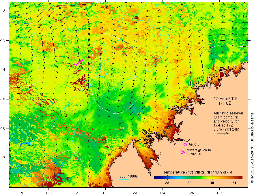Click the latitude axis label -12

[3, 11]
